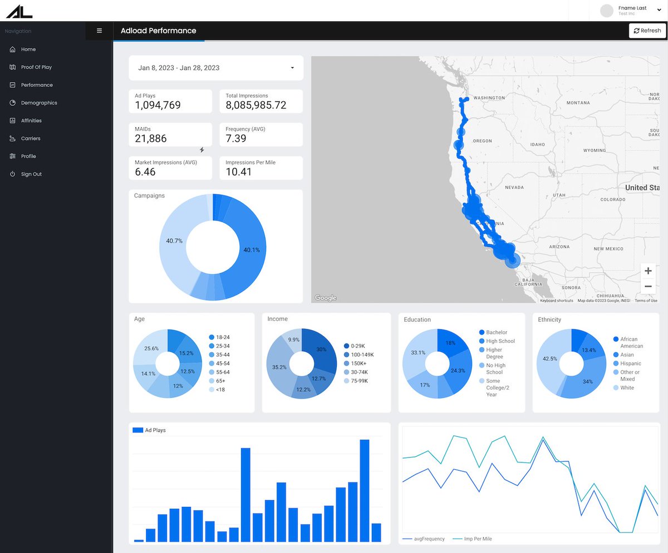Toggle avgFrequency series in line chart
Image resolution: width=668 pixels, height=553 pixels.
tap(424, 539)
